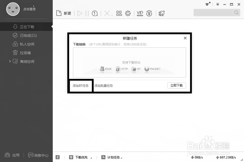244x162 pixels.
Task: Open the 下载优先 dropdown in status bar
Action: (x=80, y=157)
